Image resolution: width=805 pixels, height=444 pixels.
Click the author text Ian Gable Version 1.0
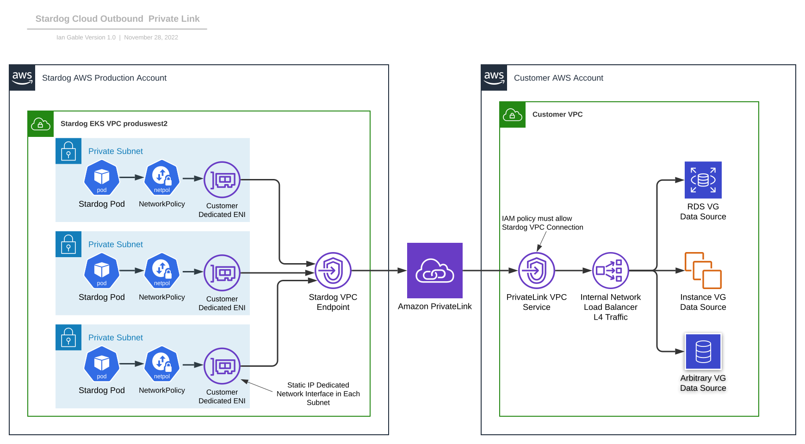[x=86, y=37]
